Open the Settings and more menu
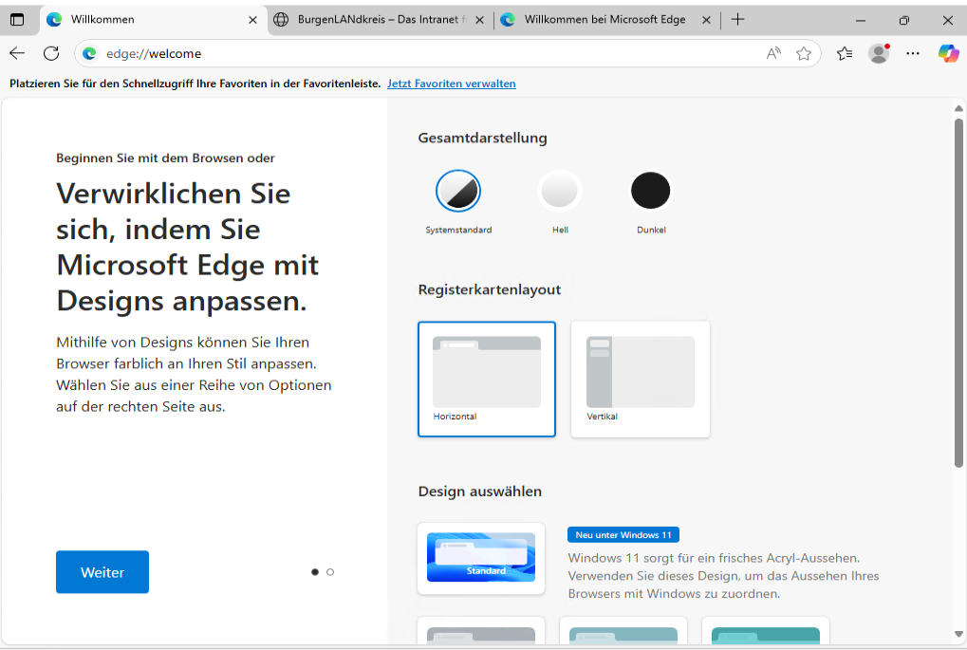Viewport: 967px width, 650px height. click(x=913, y=54)
